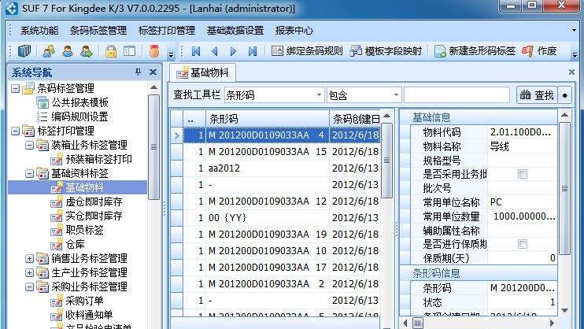Open 系统功能 menu

pos(39,31)
